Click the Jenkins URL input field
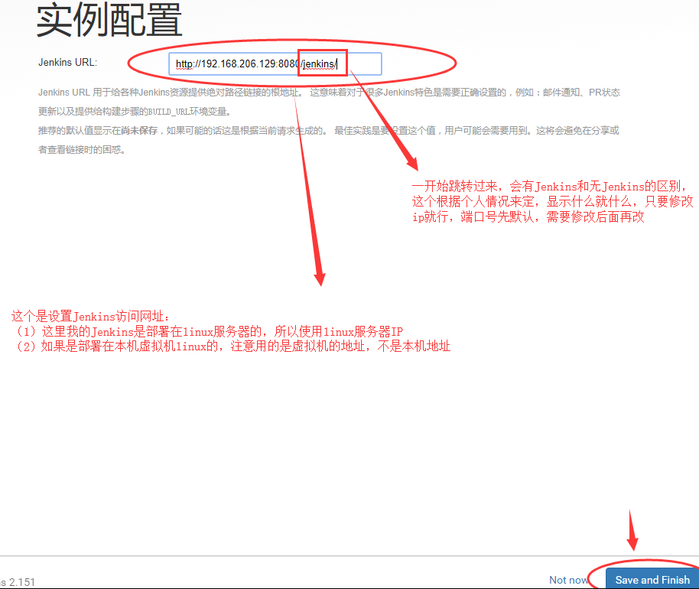Screen dimensions: 699x589 [x=275, y=63]
